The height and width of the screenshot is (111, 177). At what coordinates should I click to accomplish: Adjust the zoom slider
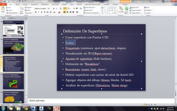coord(164,105)
